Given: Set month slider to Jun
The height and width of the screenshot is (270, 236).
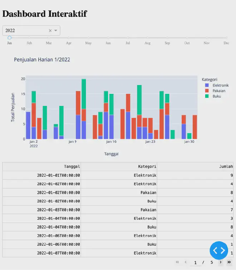Looking at the screenshot, I should (x=108, y=38).
